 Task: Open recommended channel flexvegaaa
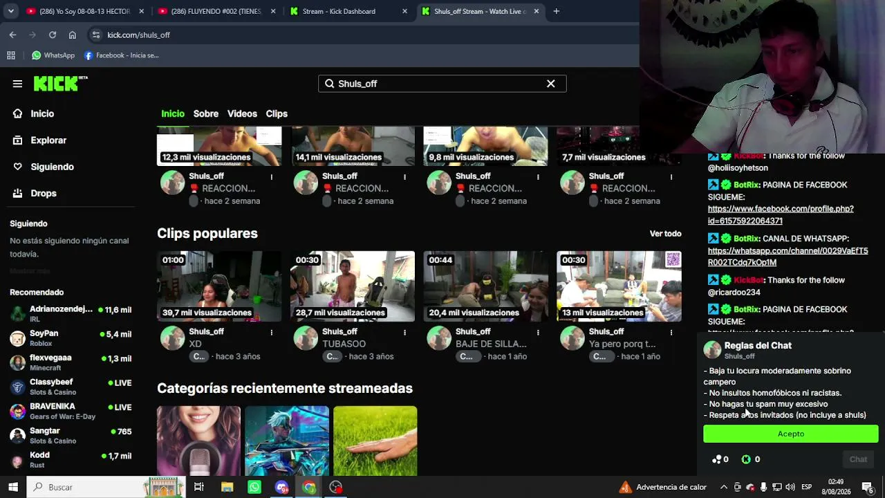pos(71,362)
